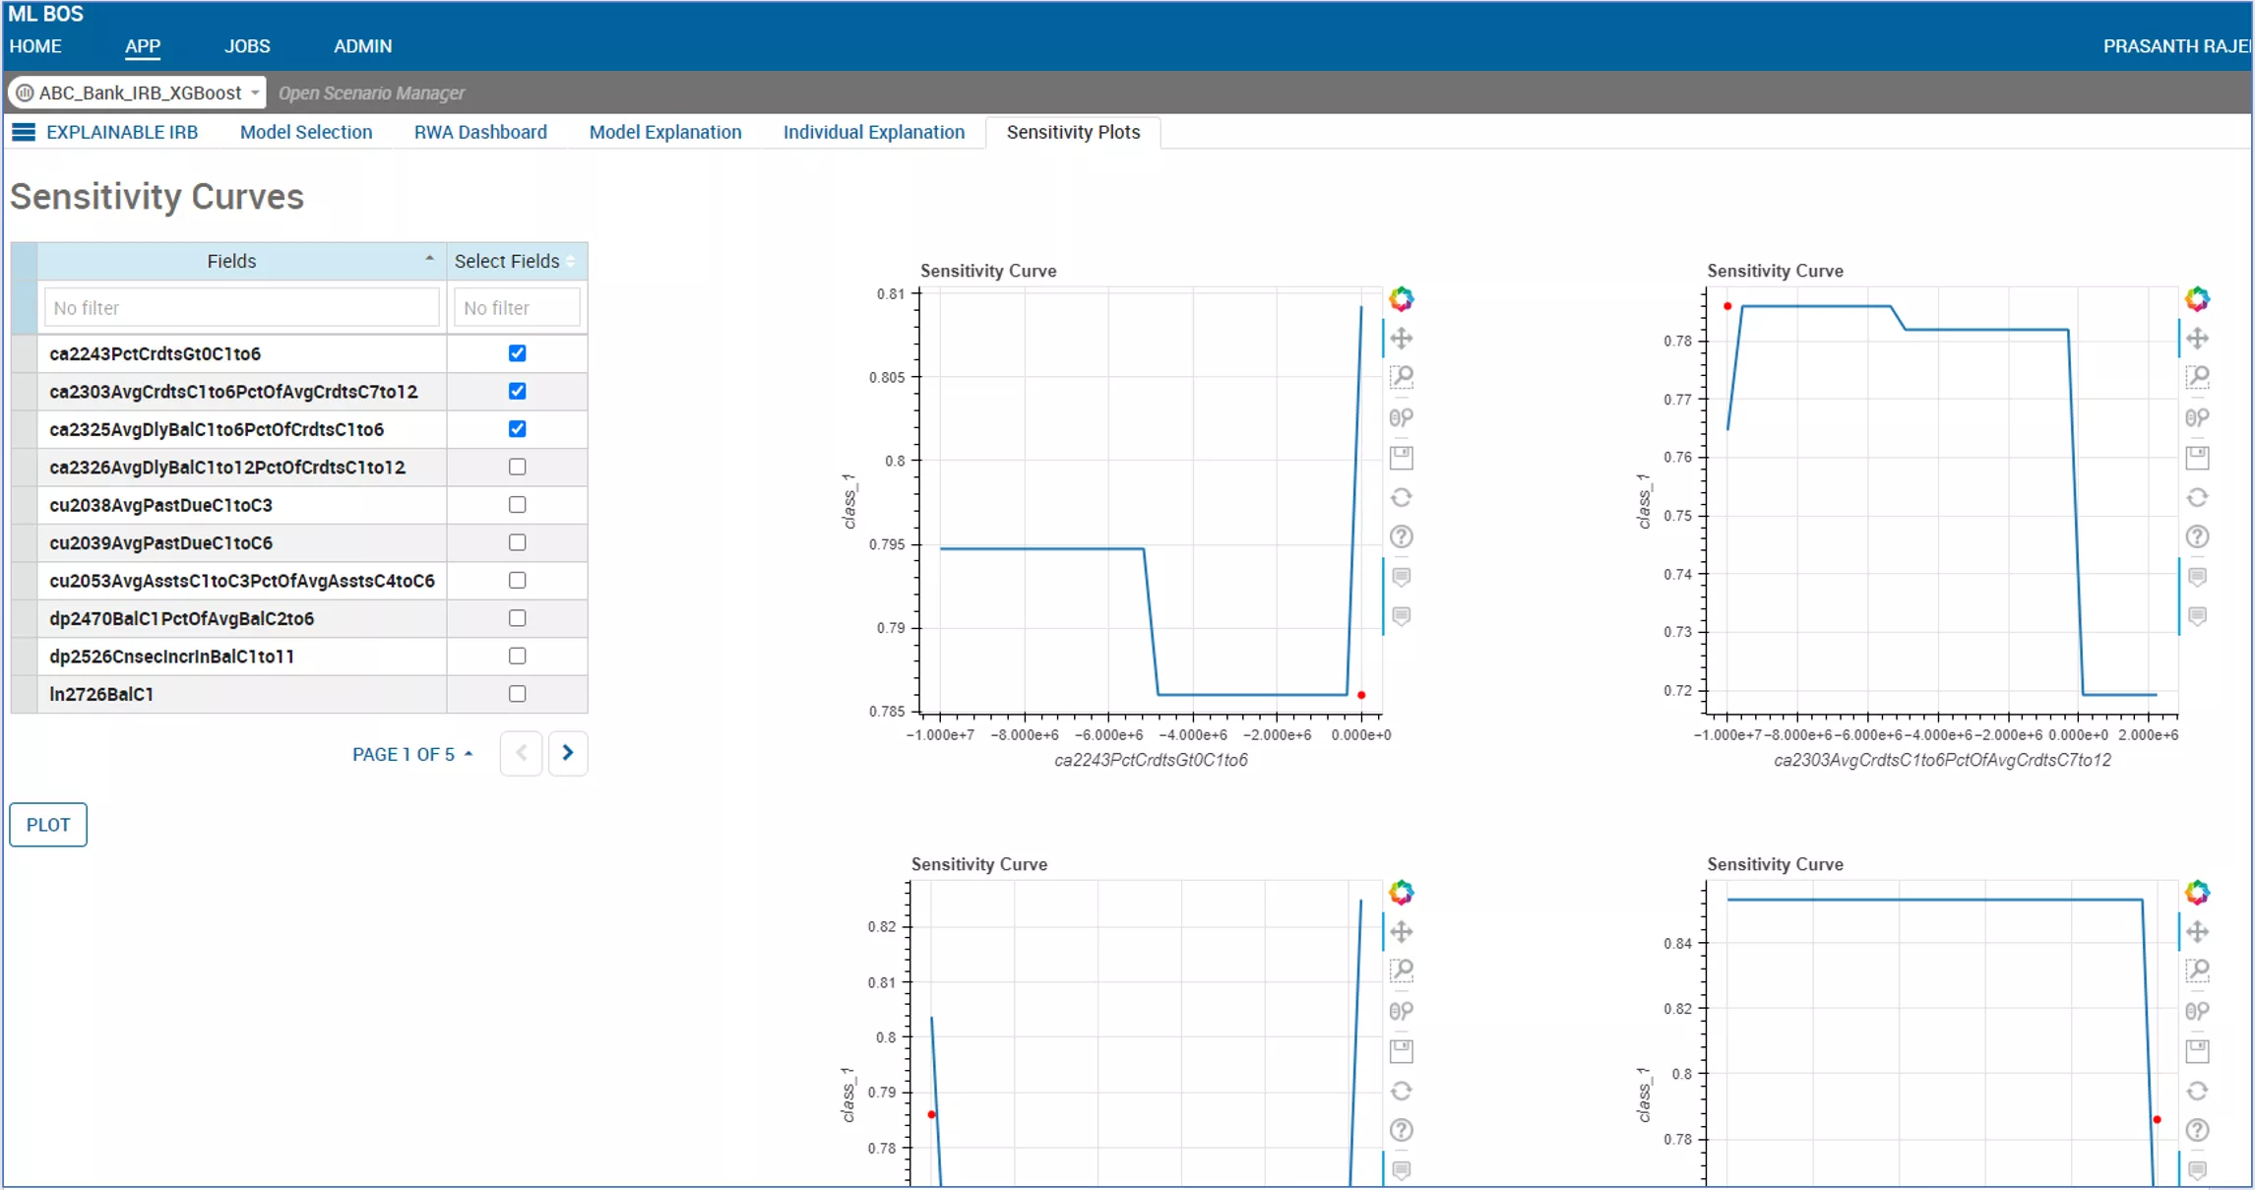Switch to the RWA Dashboard tab
Screen dimensions: 2255x1190
pos(480,132)
